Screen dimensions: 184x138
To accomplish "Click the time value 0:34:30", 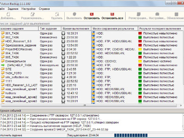I will pyautogui.click(x=71, y=49).
